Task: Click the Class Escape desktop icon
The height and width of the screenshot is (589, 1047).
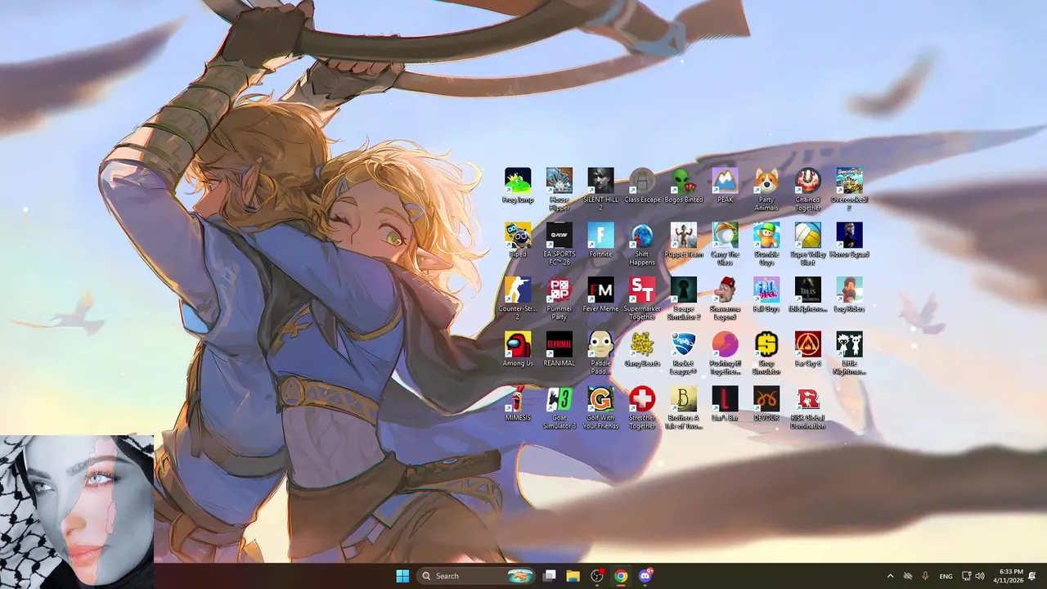Action: coord(642,187)
